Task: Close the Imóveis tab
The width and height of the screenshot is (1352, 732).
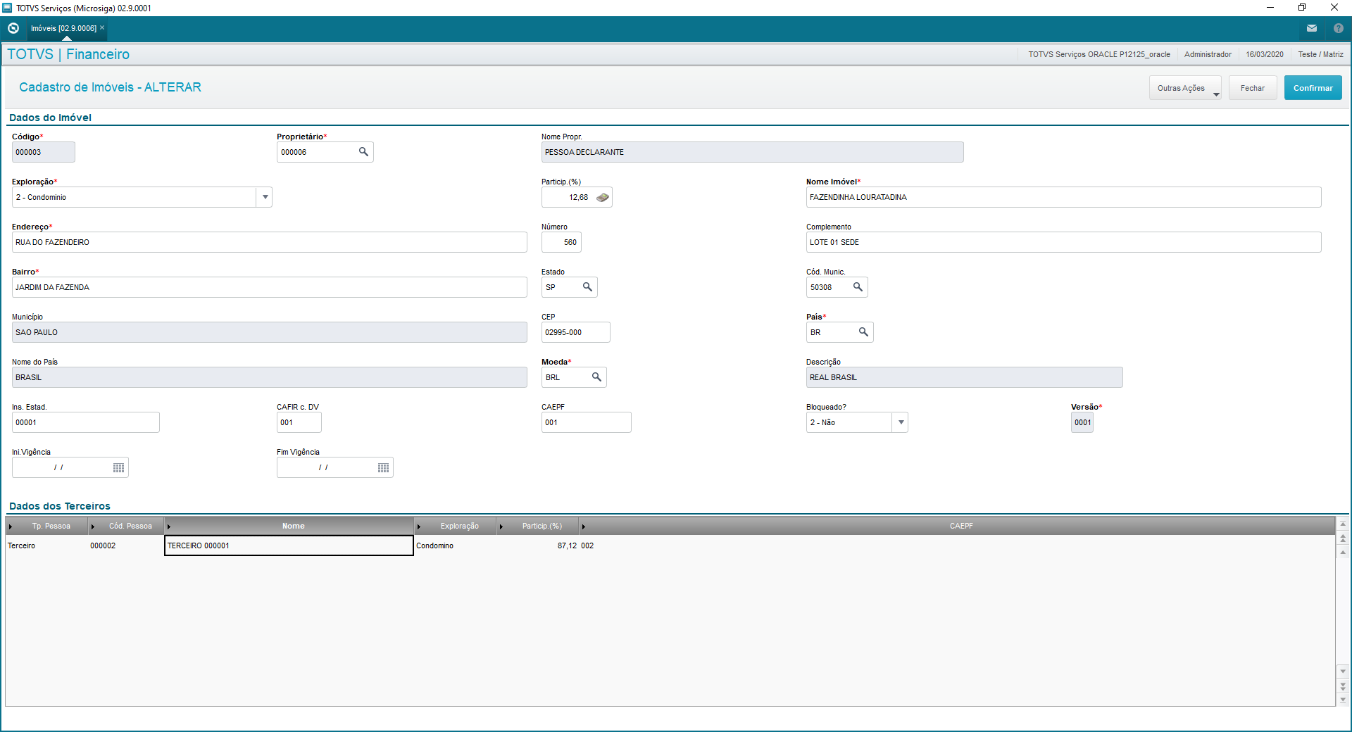Action: point(102,27)
